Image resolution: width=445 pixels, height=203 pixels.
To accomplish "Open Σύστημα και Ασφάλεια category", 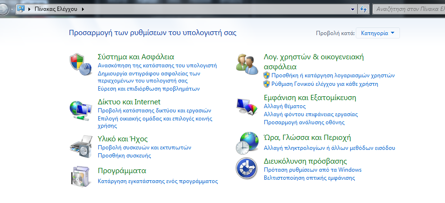I will 136,57.
